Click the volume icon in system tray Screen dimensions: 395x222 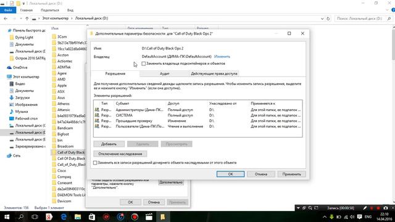(352, 216)
